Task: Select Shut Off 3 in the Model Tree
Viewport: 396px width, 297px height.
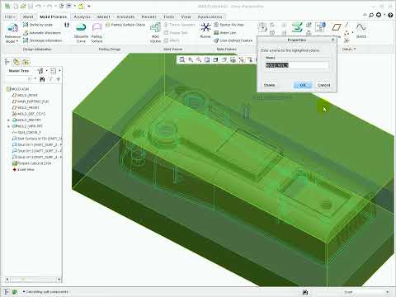Action: tap(37, 157)
